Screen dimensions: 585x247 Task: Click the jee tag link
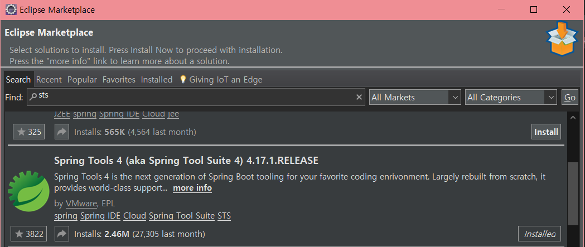point(173,114)
